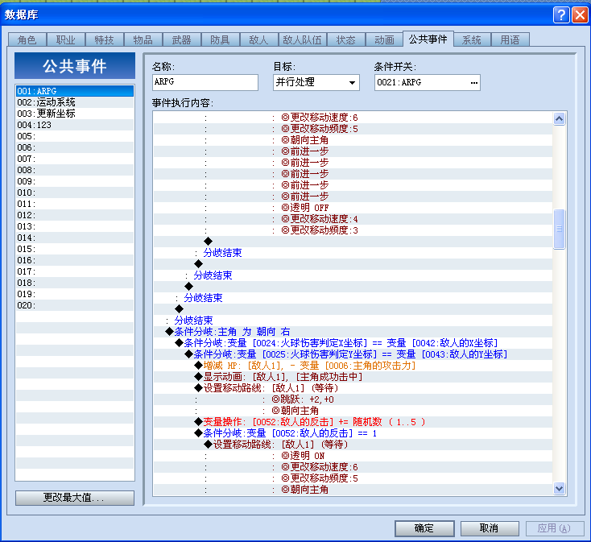
Task: Switch to the 动画 tab
Action: pyautogui.click(x=384, y=39)
